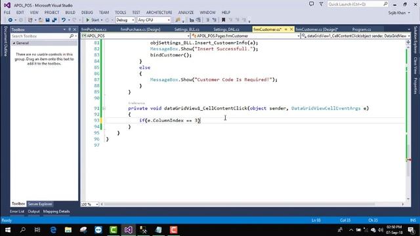Click the New Project toolbar icon

tap(30, 20)
